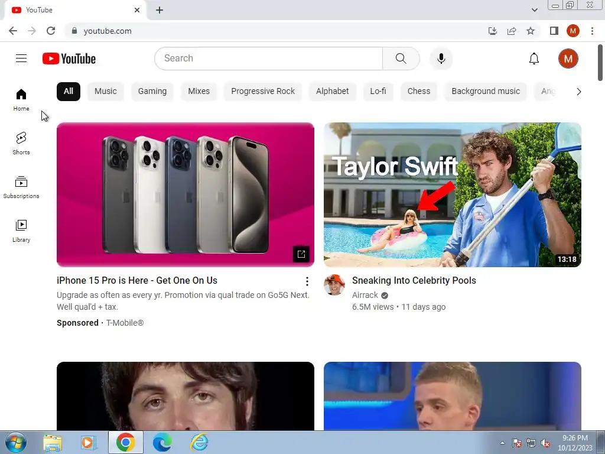This screenshot has width=605, height=454.
Task: Open notifications bell
Action: [x=534, y=59]
